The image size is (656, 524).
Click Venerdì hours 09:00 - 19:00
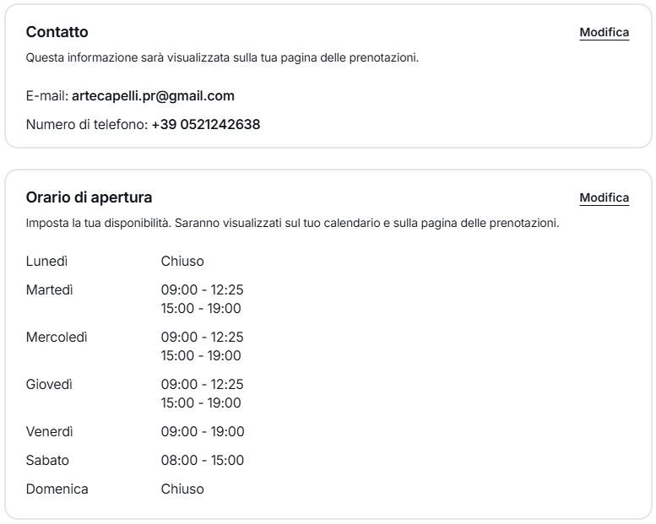point(203,432)
